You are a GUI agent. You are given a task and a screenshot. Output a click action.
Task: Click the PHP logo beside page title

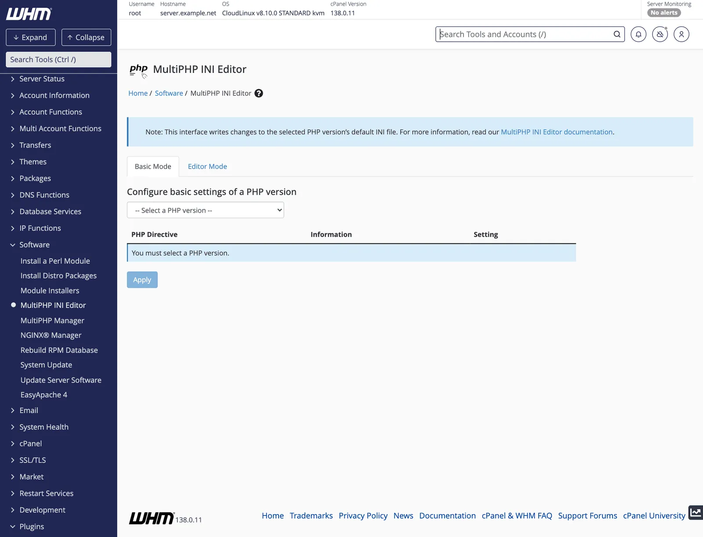pyautogui.click(x=138, y=70)
